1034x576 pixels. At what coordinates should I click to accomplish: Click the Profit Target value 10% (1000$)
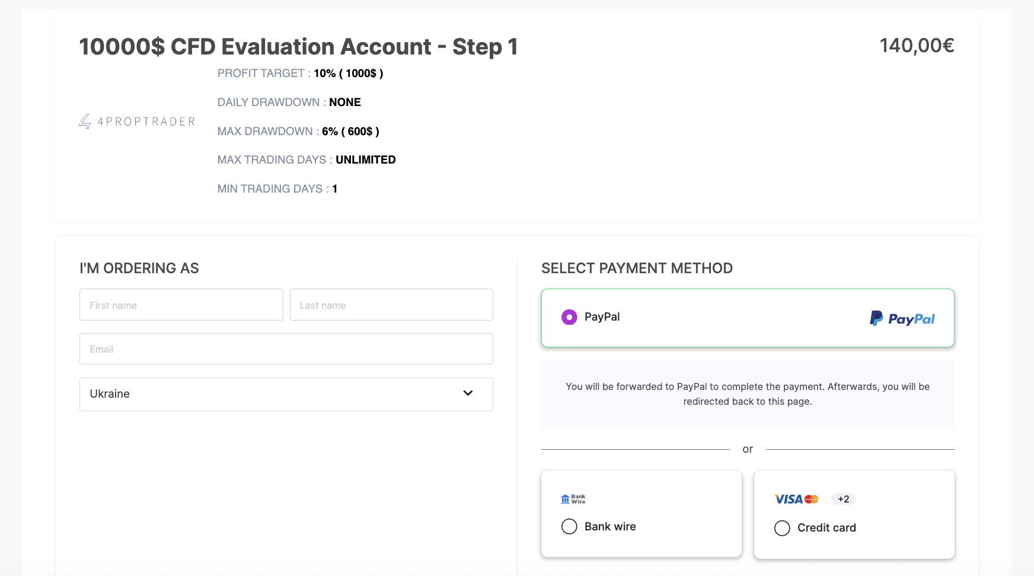[x=349, y=73]
